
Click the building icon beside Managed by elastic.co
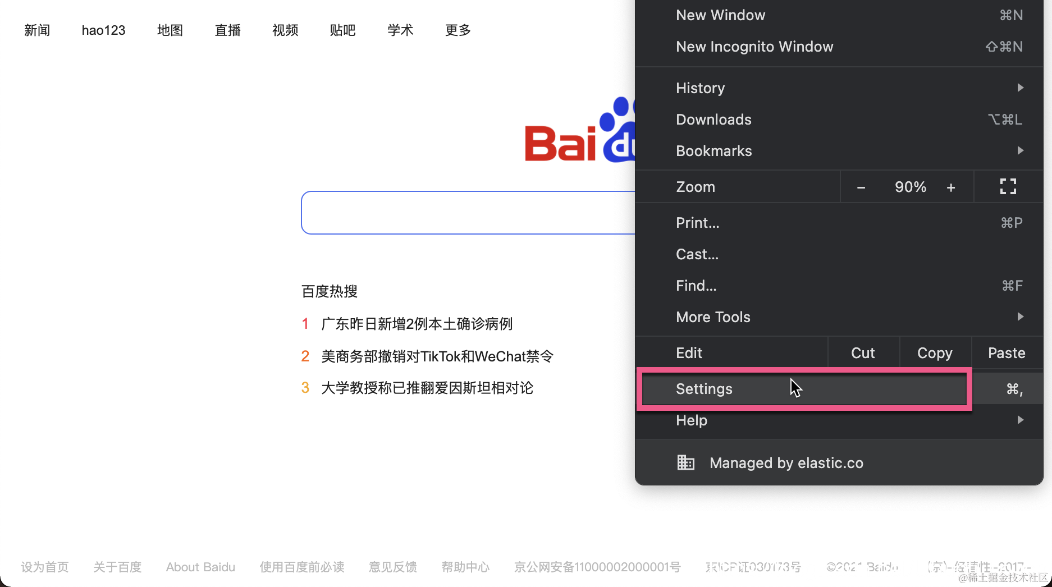[x=685, y=462]
